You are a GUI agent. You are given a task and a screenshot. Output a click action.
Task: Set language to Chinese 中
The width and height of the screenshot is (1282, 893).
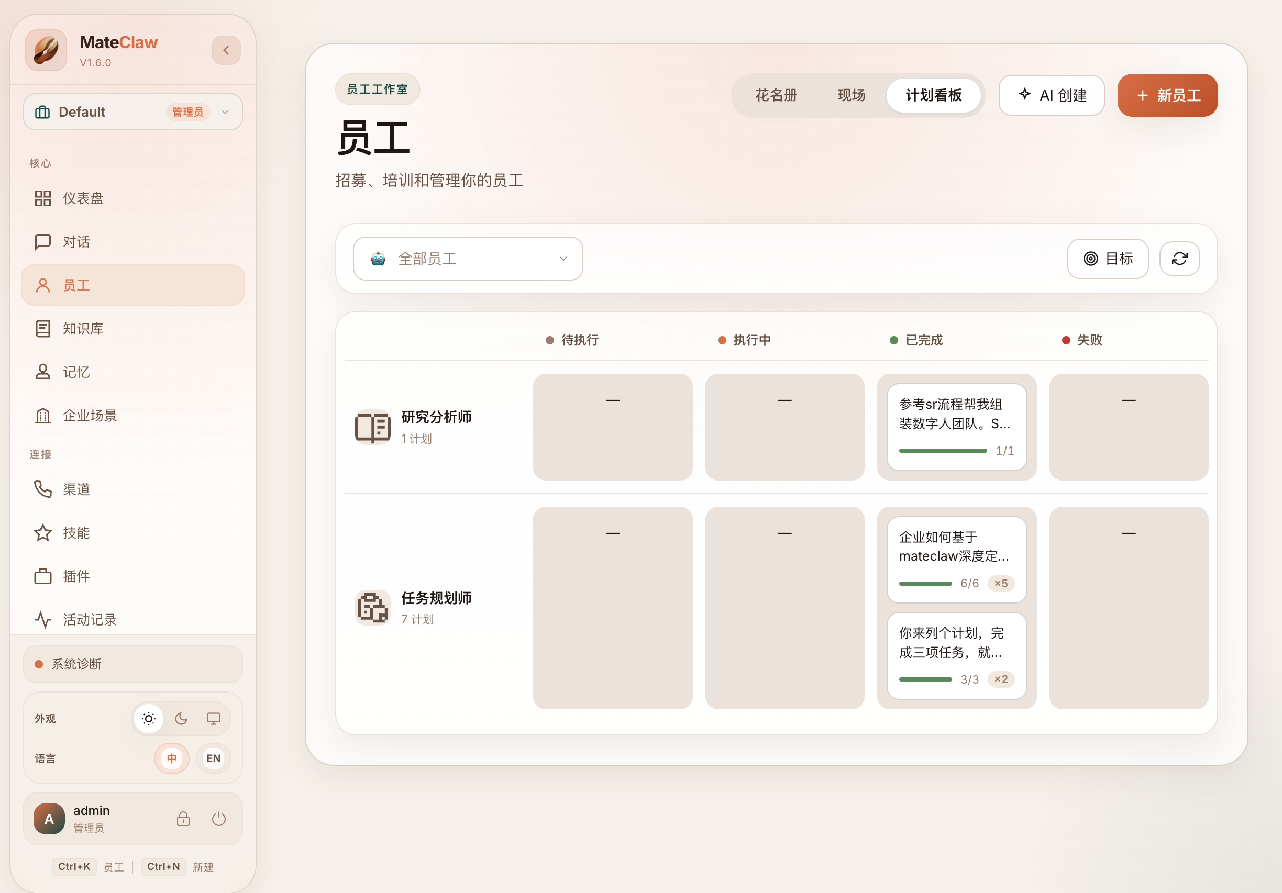pyautogui.click(x=172, y=758)
